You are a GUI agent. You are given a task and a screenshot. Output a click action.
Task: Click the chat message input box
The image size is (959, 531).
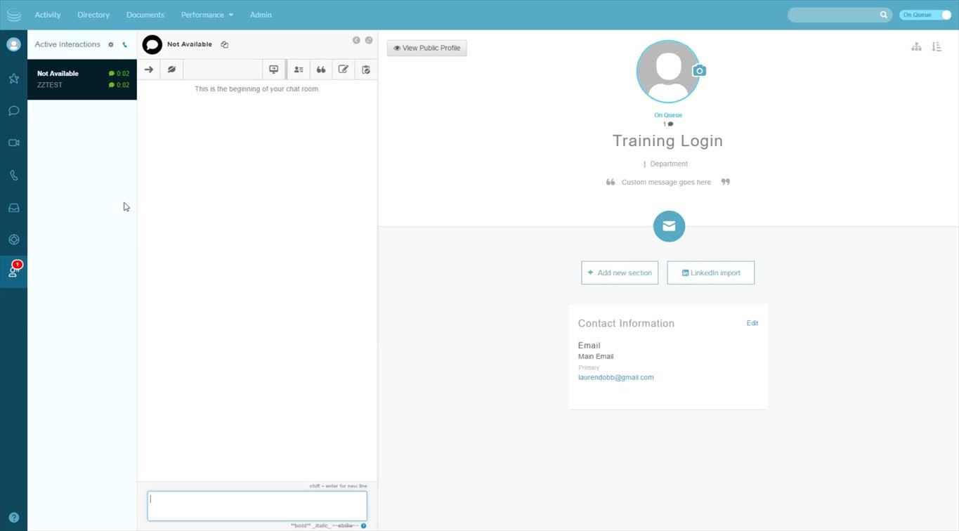257,506
